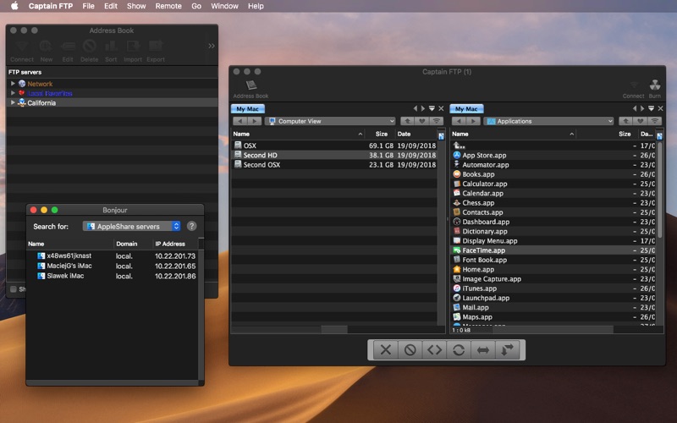Select FaceTime.app in Applications list
The height and width of the screenshot is (423, 677).
pyautogui.click(x=553, y=250)
